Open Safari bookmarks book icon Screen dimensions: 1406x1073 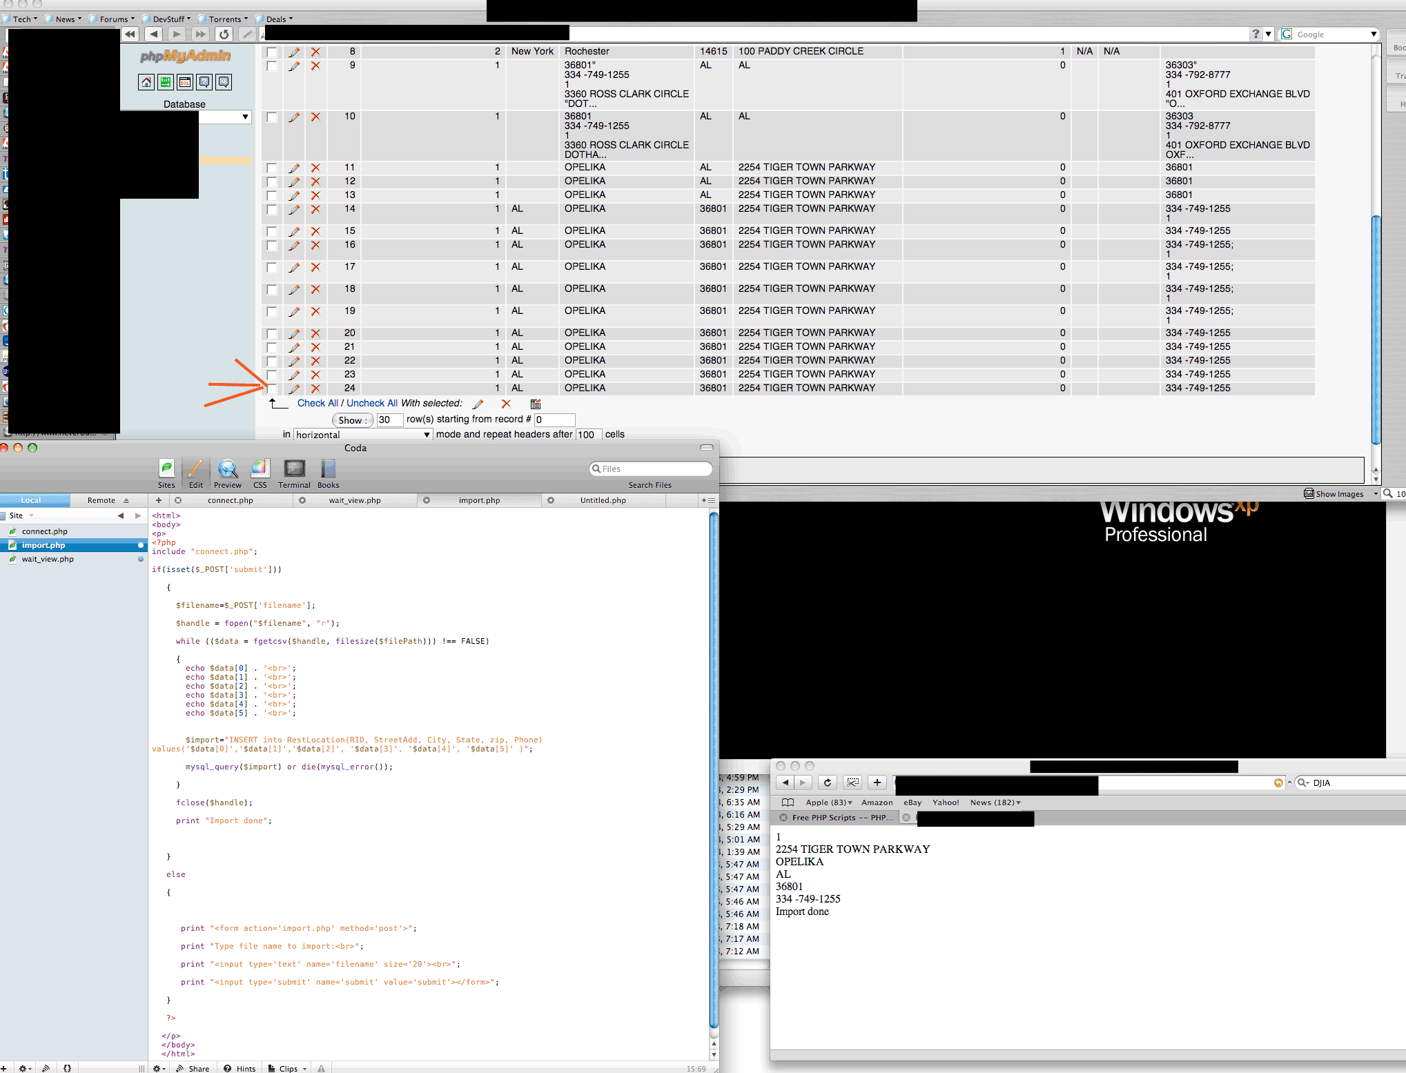point(788,803)
